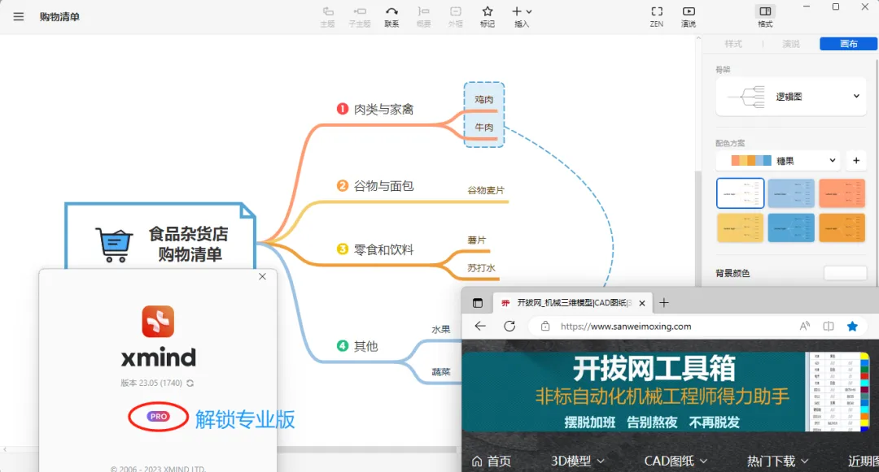Select the 蔬菜 subtopic
This screenshot has height=472, width=879.
click(x=441, y=372)
